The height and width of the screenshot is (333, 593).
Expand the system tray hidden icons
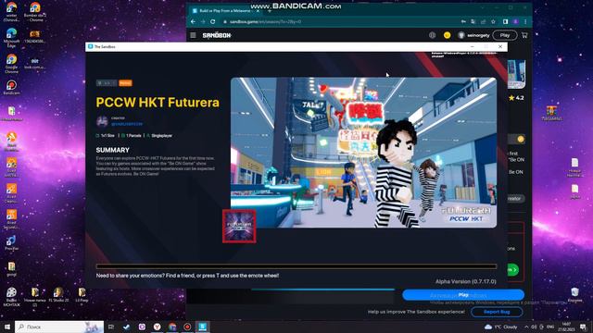(x=526, y=327)
